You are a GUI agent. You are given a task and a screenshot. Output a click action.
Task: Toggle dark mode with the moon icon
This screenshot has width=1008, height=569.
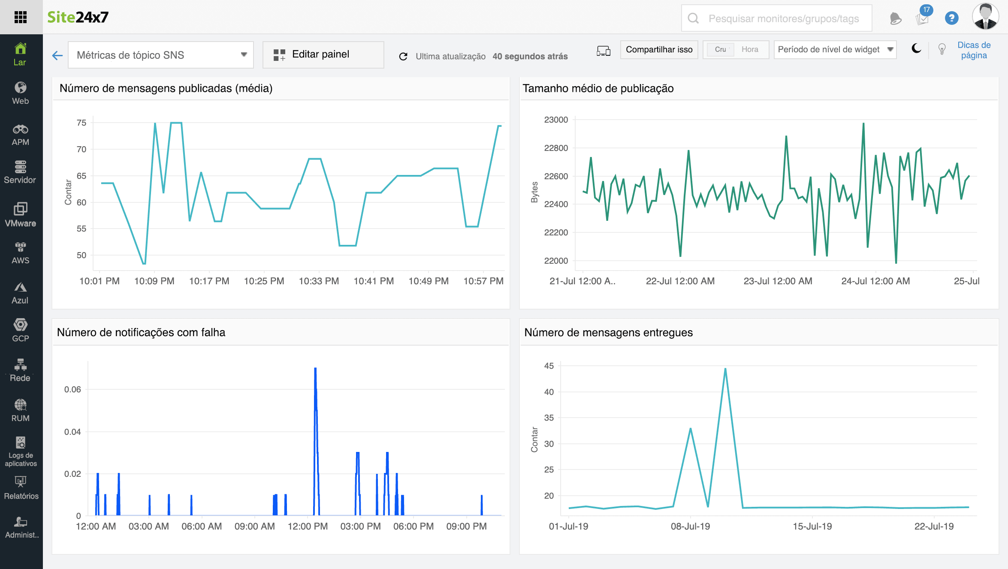(917, 49)
